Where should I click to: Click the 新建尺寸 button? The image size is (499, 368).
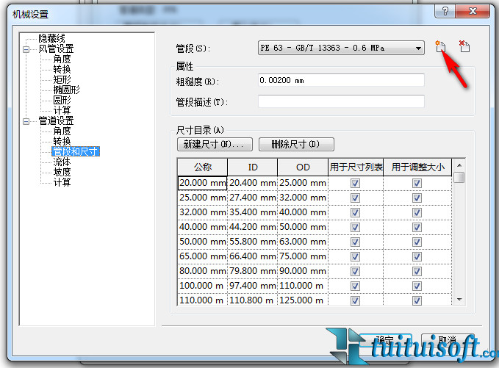[215, 145]
